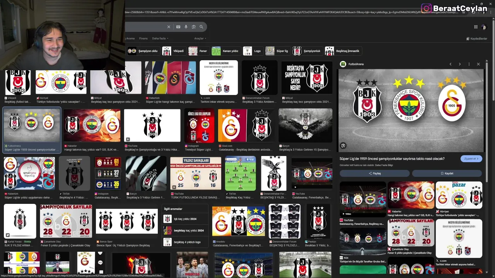The image size is (495, 278).
Task: Open DonanımHaber Forum 3 Yıldız Amblem thumbnail
Action: click(x=259, y=78)
